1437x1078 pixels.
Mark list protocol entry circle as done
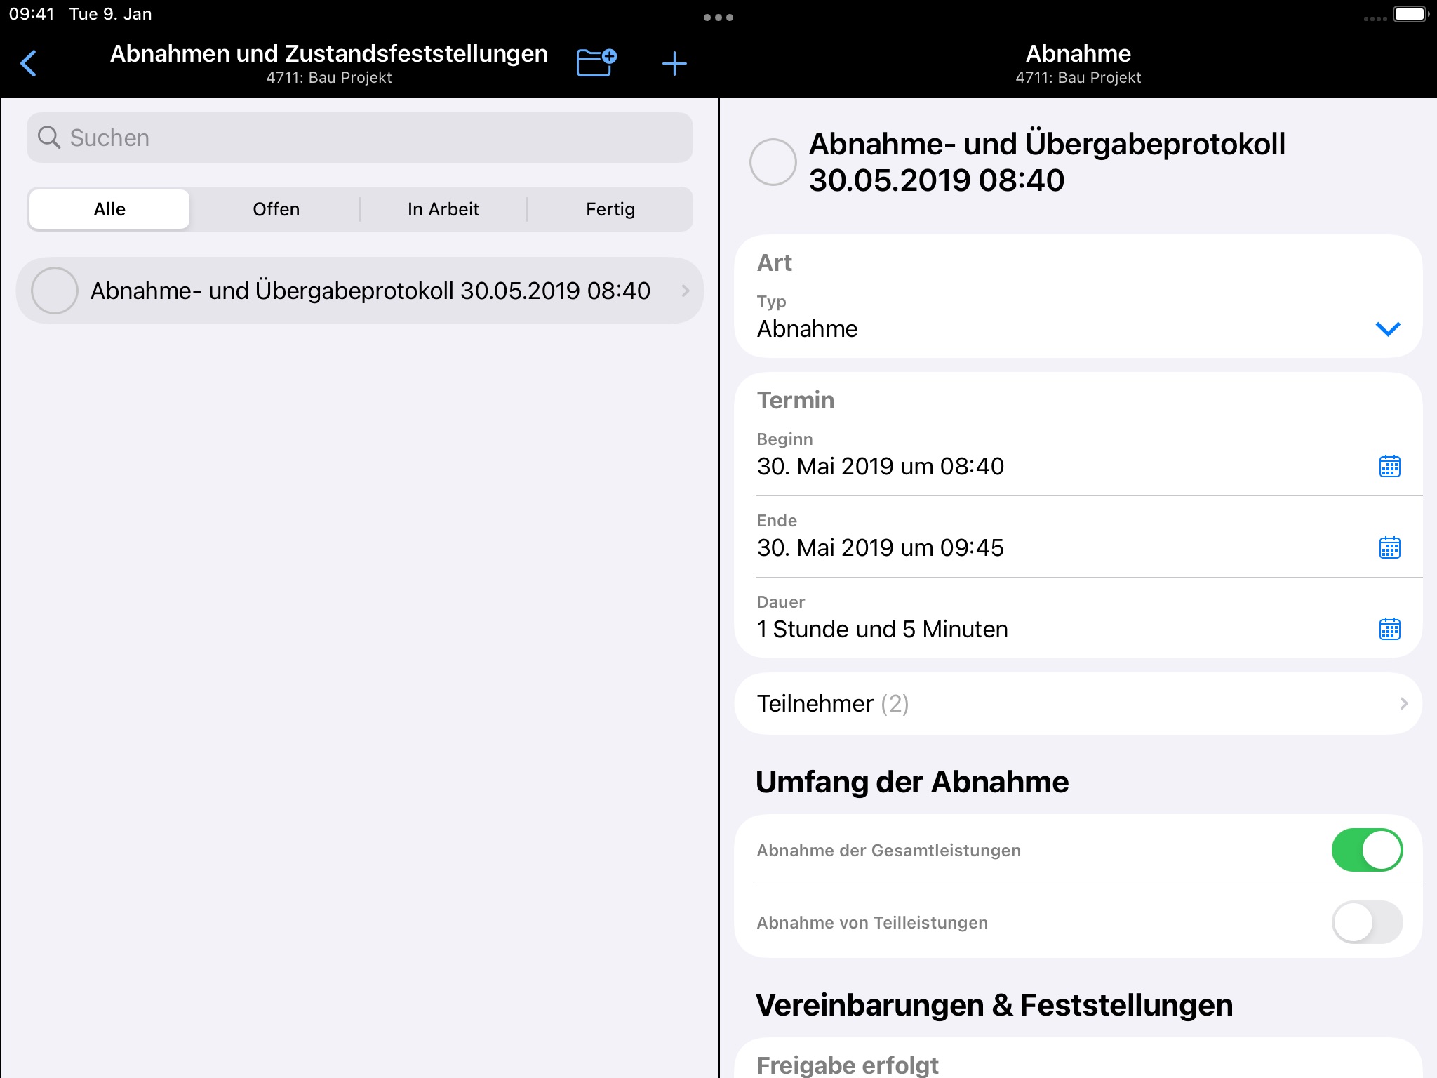click(x=55, y=291)
